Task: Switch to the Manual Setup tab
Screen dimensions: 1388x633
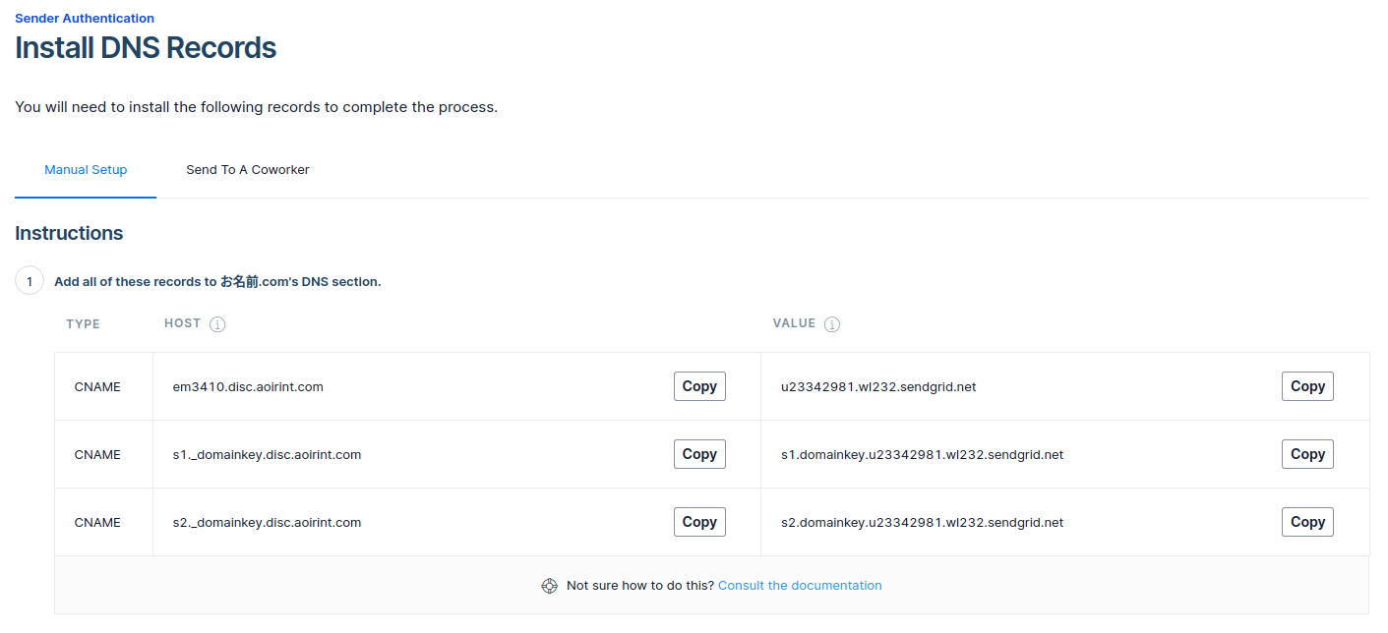Action: 86,170
